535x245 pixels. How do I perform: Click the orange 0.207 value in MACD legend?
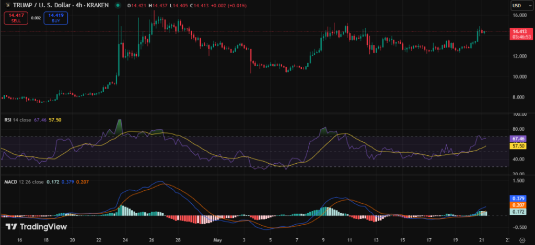(x=83, y=182)
